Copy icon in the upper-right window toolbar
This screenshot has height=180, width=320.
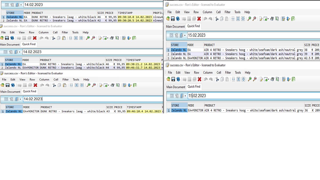pos(222,19)
